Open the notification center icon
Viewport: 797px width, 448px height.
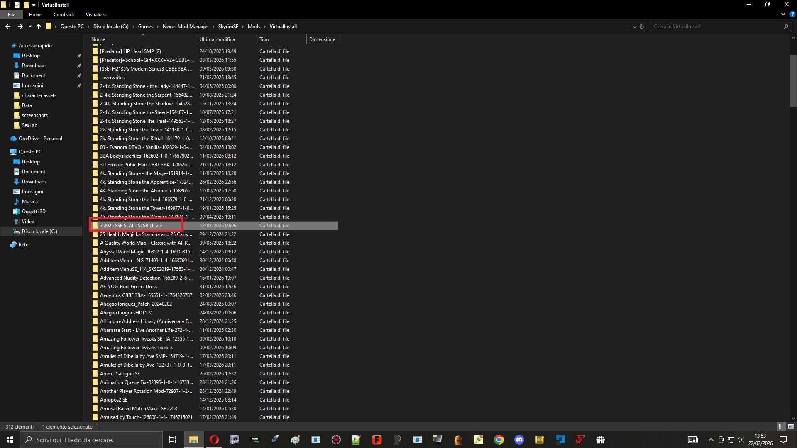click(x=783, y=440)
